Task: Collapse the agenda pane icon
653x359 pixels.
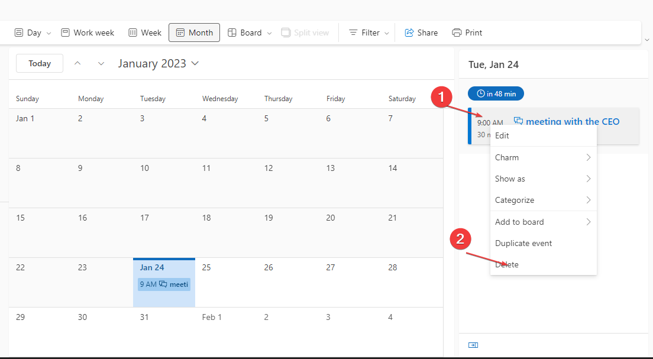Action: (473, 345)
